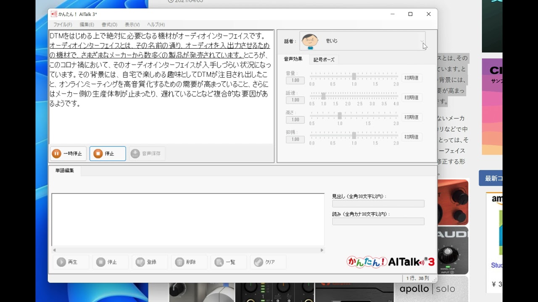Open the 表示(V) menu

point(132,25)
